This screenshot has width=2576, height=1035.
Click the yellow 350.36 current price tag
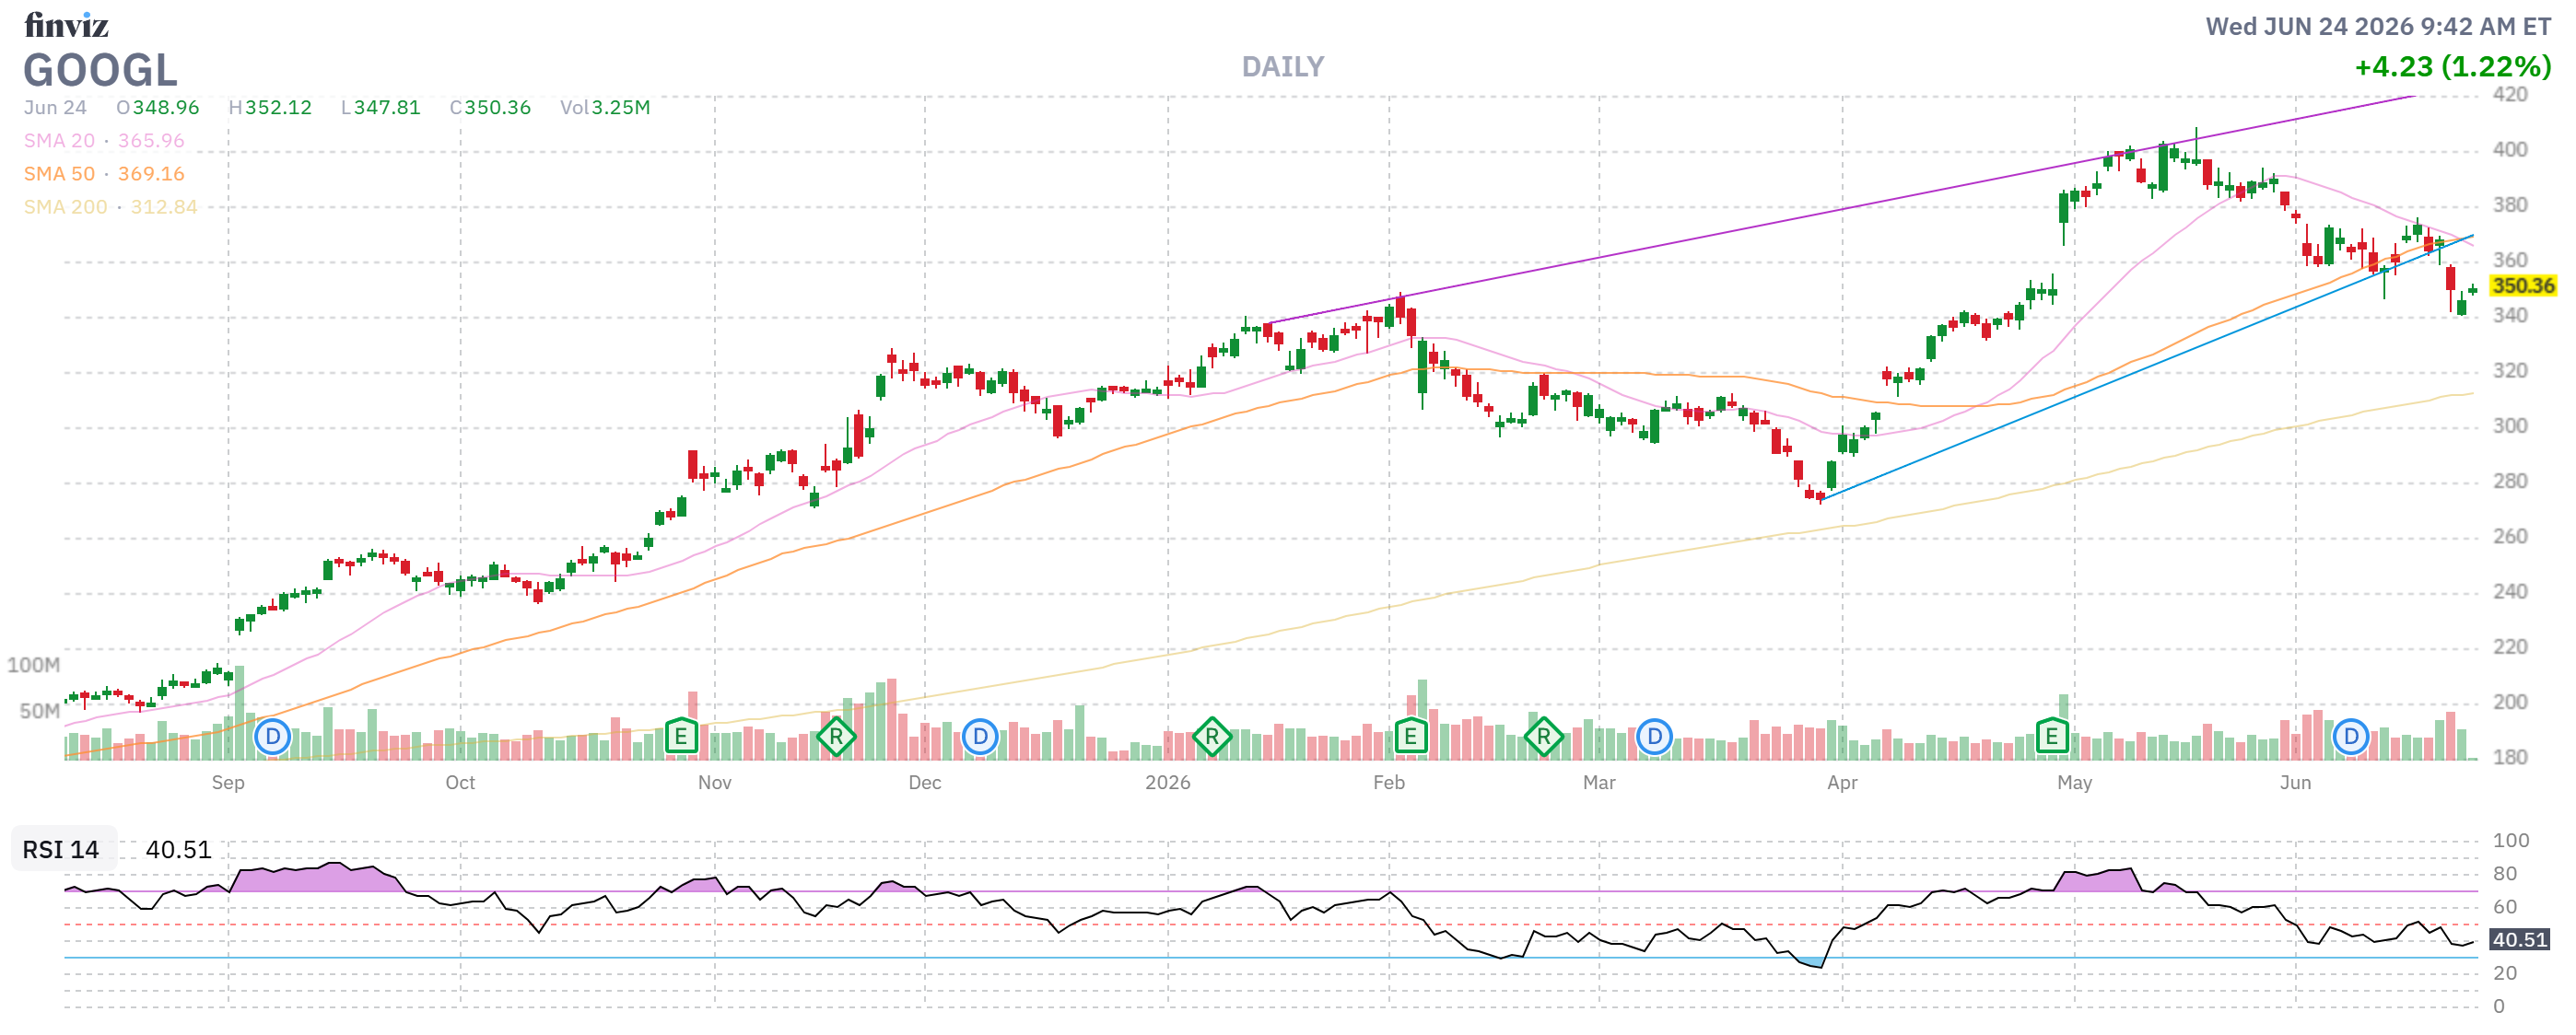(x=2522, y=285)
